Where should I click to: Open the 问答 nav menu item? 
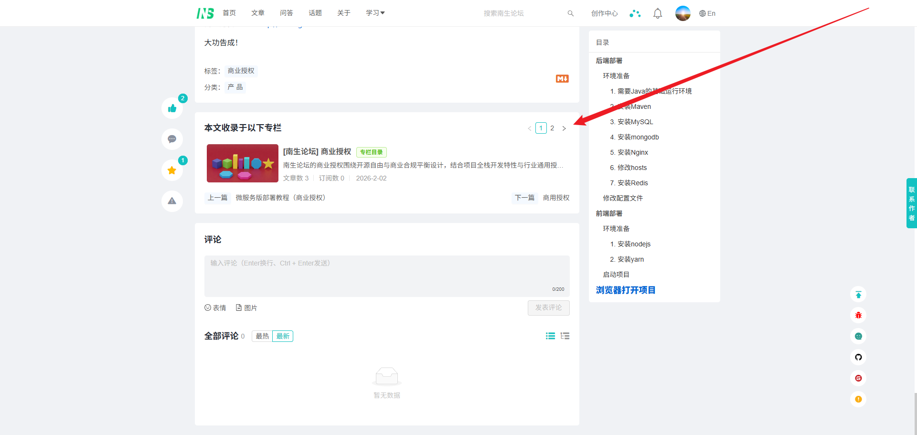point(287,13)
